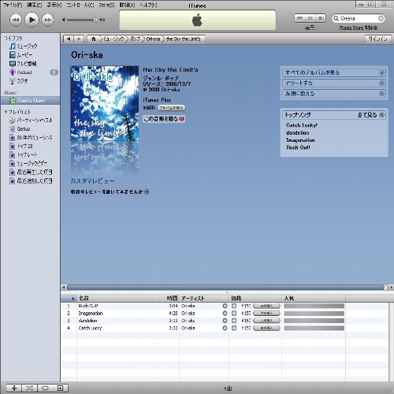Collapse the Playlists section
The height and width of the screenshot is (394, 394).
(6, 112)
